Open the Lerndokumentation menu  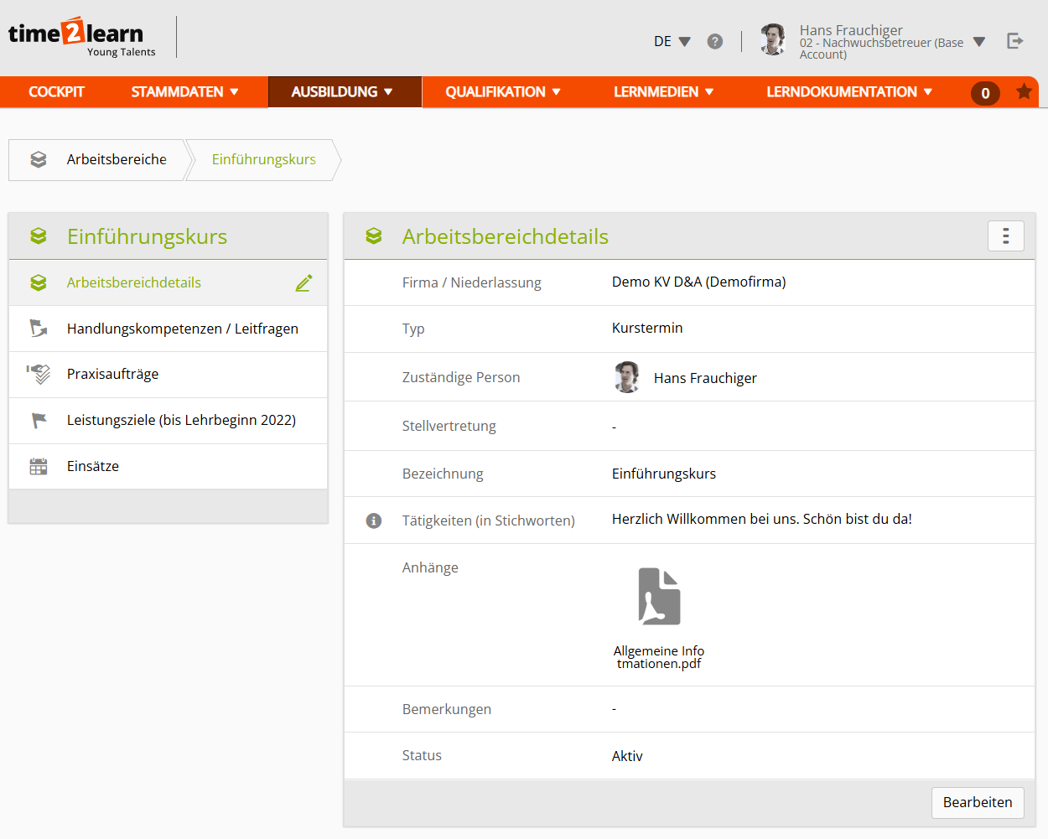click(x=848, y=92)
